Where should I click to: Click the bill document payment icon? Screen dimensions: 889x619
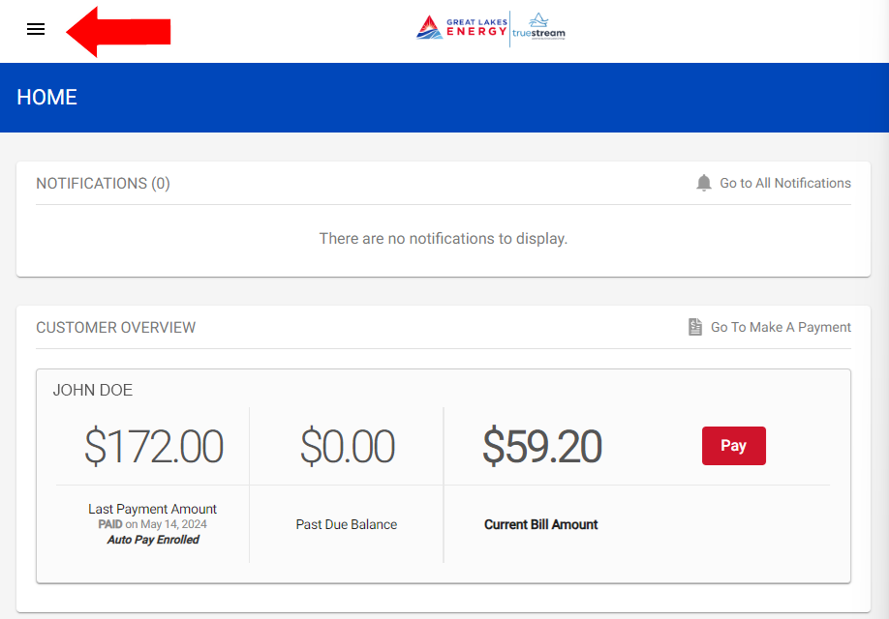click(x=695, y=327)
